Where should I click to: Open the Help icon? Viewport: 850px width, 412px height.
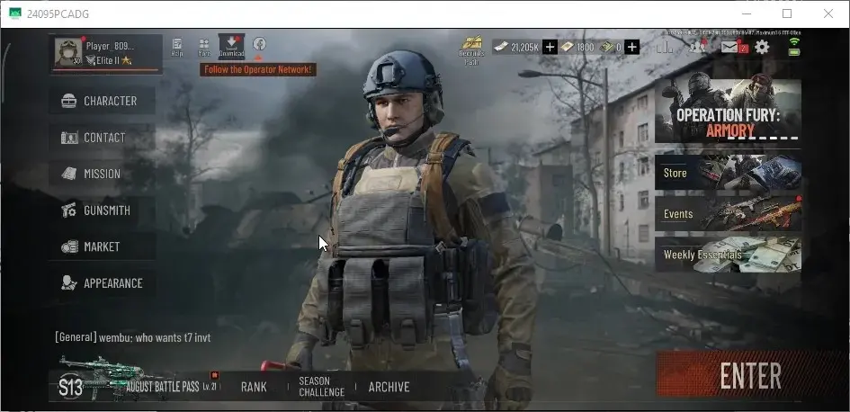(176, 47)
